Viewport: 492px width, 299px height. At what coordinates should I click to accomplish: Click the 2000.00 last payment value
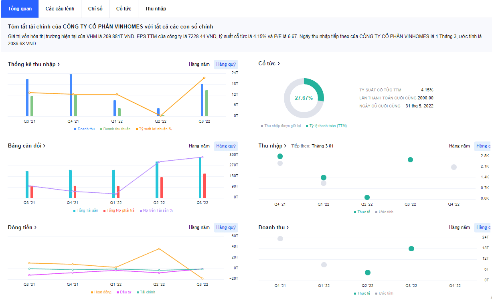pos(425,98)
